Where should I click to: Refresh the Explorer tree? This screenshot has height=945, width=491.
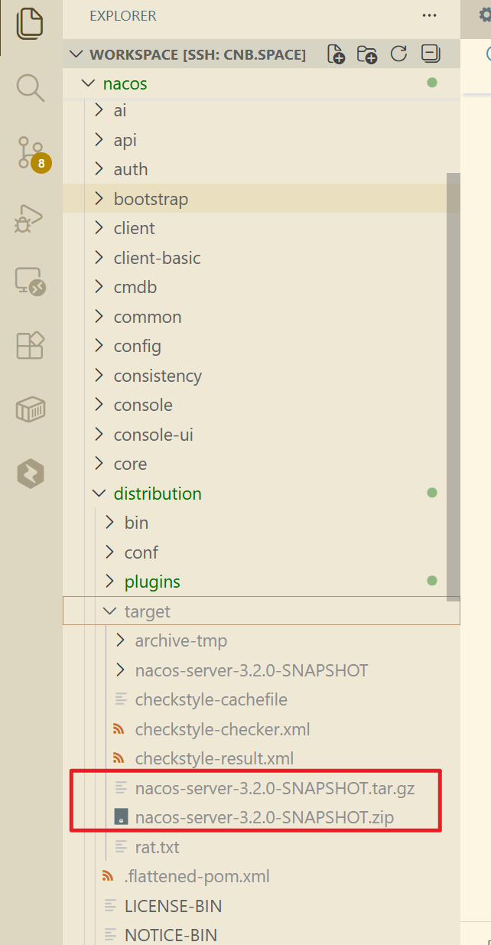[398, 54]
